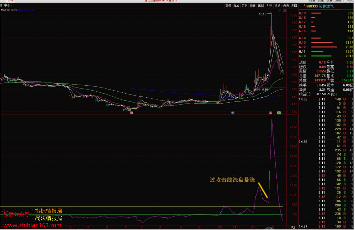Click the 收益(三) value -0.150
This screenshot has height=230, width=355.
(x=321, y=94)
